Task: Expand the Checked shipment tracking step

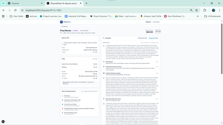Action: (157, 73)
